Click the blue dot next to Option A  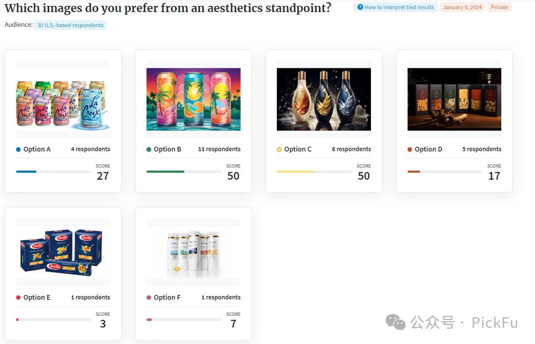click(x=19, y=149)
